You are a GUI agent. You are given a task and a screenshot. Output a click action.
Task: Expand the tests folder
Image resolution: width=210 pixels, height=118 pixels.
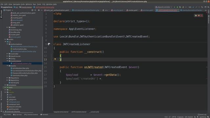(5, 88)
